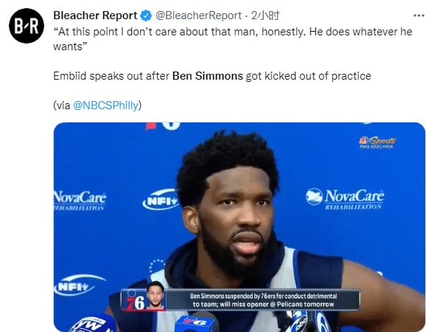The height and width of the screenshot is (332, 426).
Task: Click the lower-left NFI logo on backdrop
Action: coord(79,286)
